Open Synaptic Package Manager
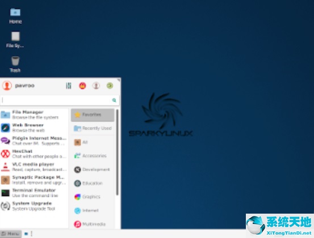This screenshot has height=238, width=314. coord(34,180)
